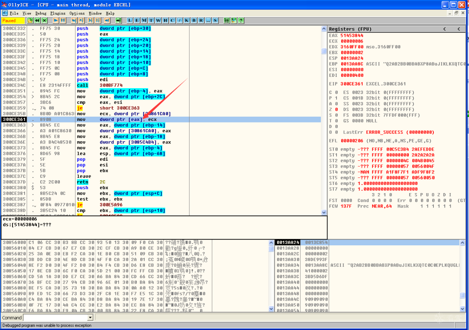Screen dimensions: 469x330
Task: Show References window with R button
Action: [201, 20]
